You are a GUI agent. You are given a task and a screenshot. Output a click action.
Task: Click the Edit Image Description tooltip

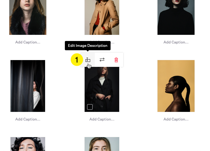pyautogui.click(x=88, y=46)
